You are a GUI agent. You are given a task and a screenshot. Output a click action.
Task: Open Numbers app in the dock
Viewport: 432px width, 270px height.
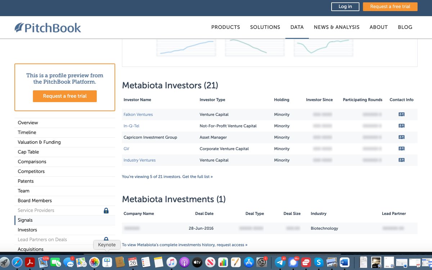pyautogui.click(x=223, y=262)
